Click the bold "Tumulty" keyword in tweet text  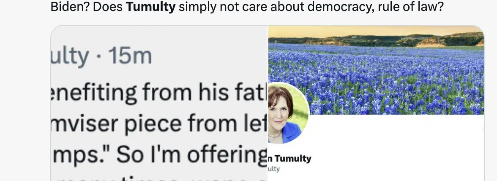coord(151,7)
